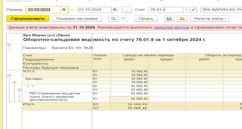This screenshot has width=242, height=129.
Task: Expand the account 76.01.9 dropdown arrow
Action: [186, 10]
